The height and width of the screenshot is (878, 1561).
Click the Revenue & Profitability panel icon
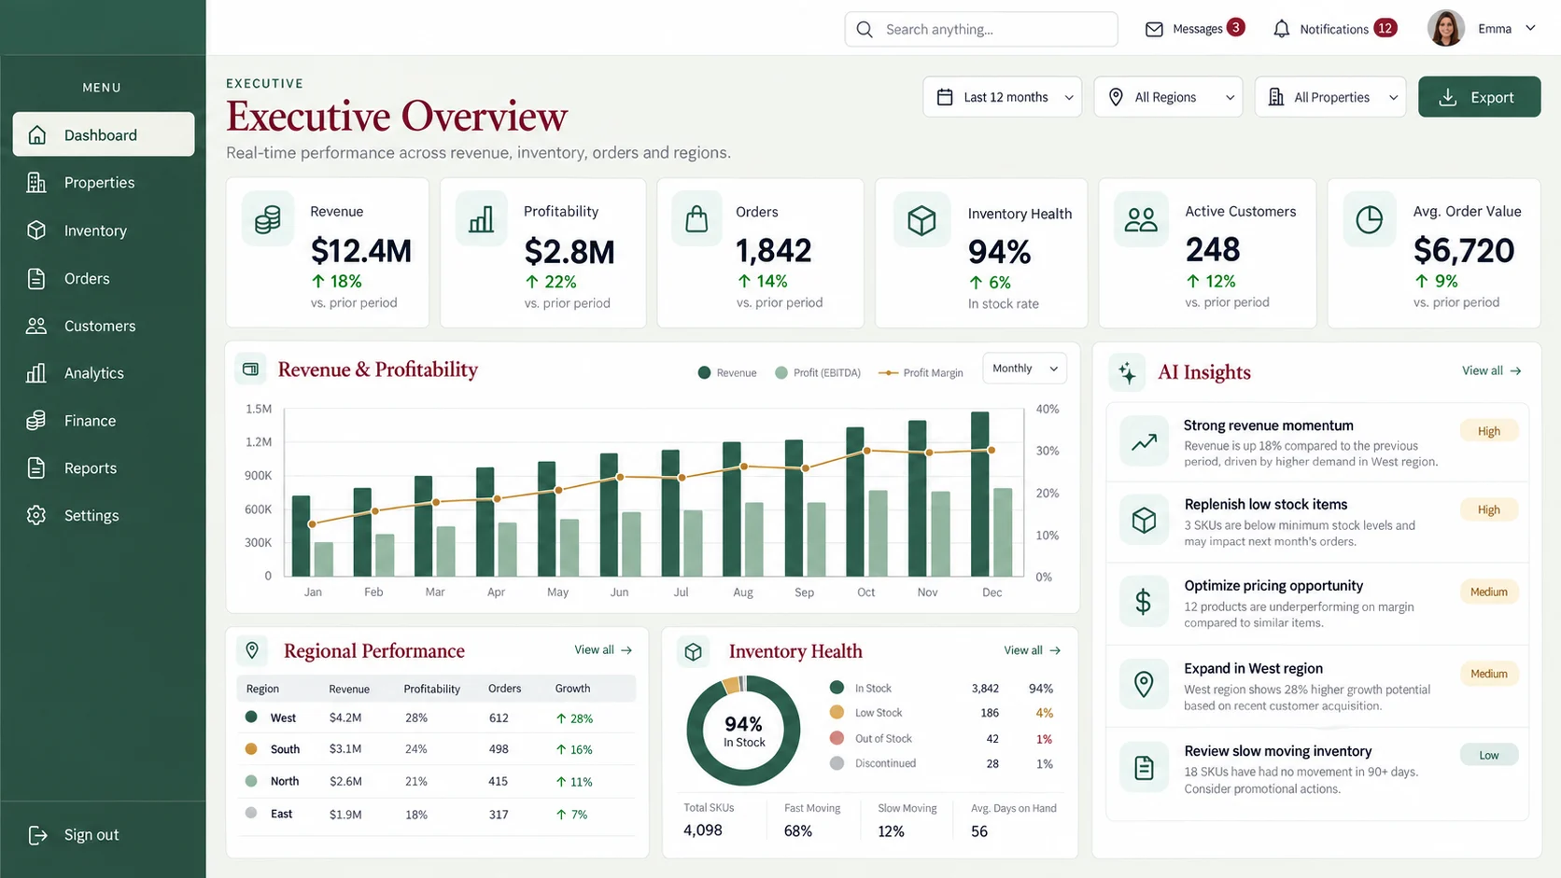(250, 369)
